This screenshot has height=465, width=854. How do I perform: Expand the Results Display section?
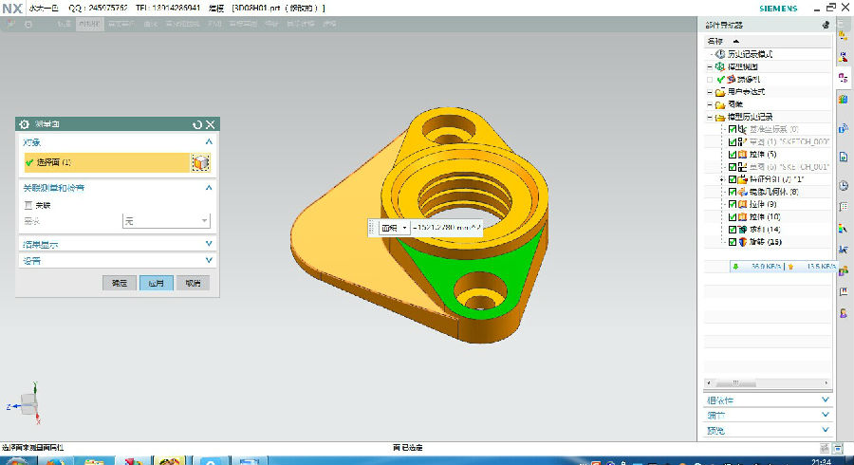pos(208,244)
